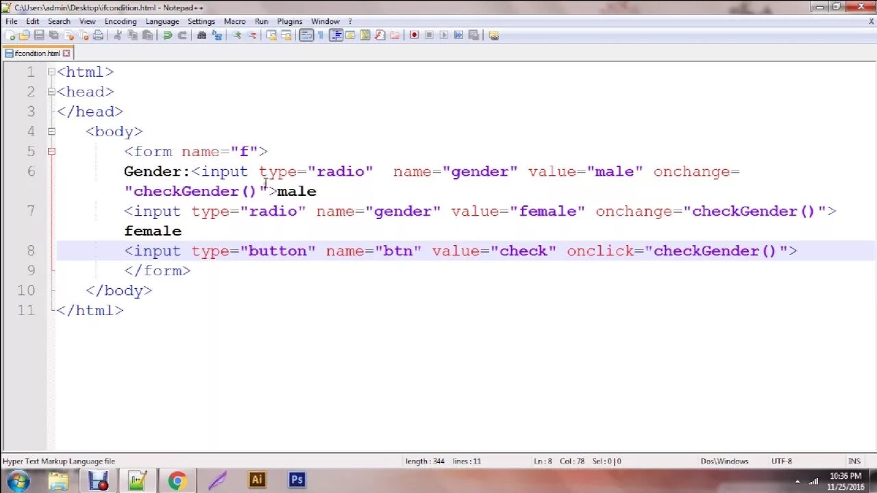Open Adobe Photoshop from the taskbar
This screenshot has height=493, width=877.
coord(297,480)
